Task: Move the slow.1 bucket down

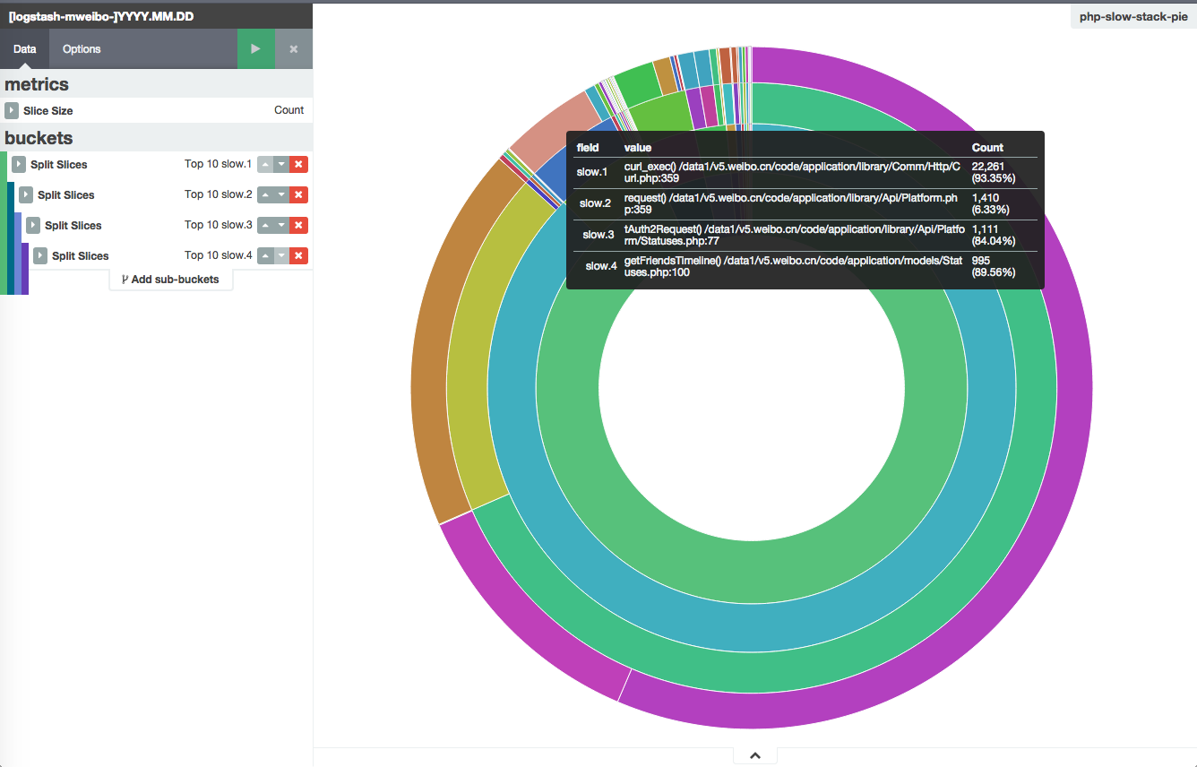Action: point(281,165)
